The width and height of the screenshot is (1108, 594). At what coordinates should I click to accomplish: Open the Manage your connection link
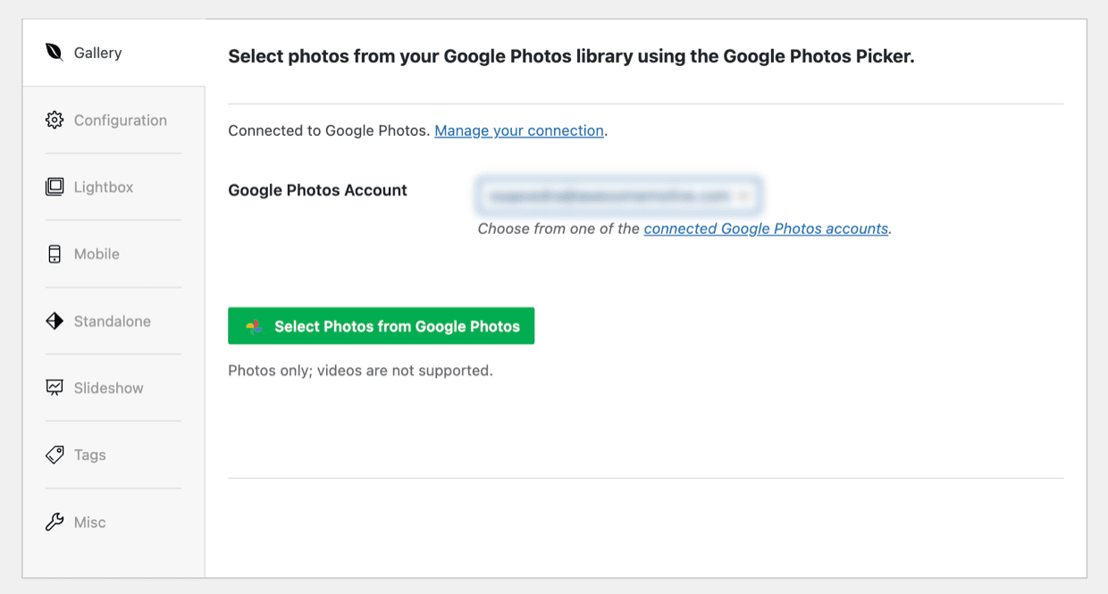(518, 130)
